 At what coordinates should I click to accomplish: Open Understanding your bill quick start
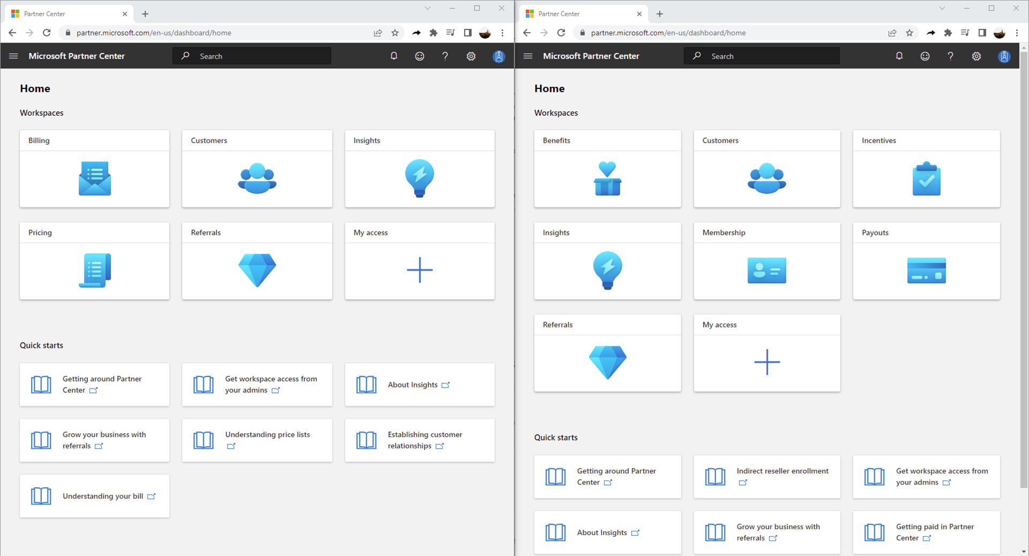(94, 496)
